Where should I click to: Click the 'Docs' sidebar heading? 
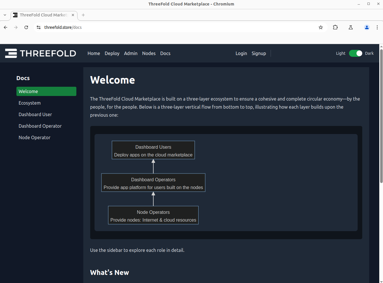[23, 78]
